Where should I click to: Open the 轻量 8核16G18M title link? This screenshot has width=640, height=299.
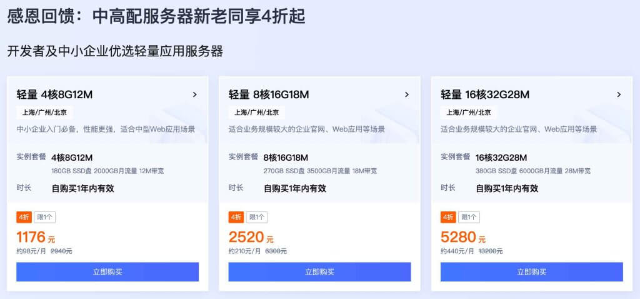269,94
